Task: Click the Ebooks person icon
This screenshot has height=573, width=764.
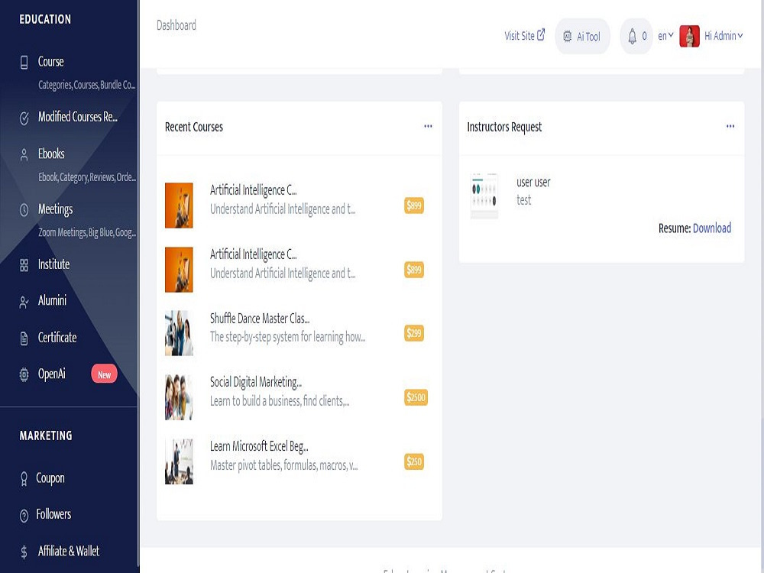Action: 24,155
